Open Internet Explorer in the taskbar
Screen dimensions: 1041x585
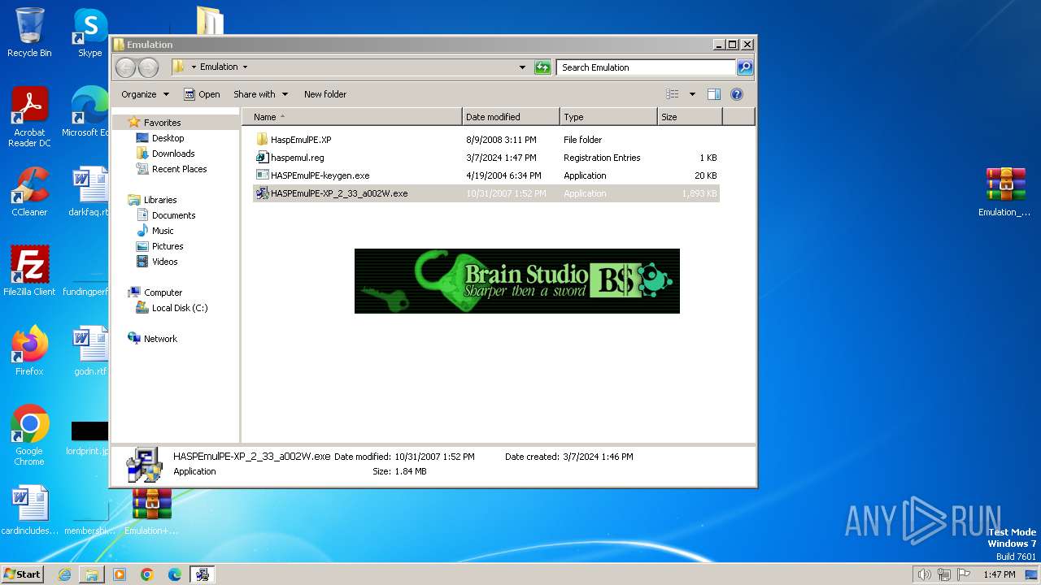64,574
